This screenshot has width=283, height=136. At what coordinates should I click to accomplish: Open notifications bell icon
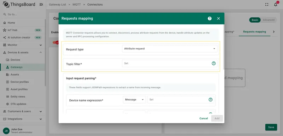click(276, 5)
